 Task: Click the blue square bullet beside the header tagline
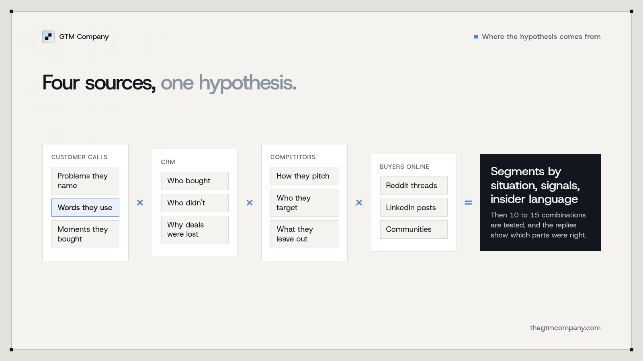[x=476, y=37]
